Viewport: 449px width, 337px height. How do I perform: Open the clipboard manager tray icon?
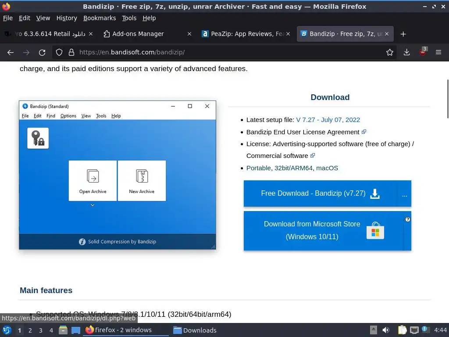402,330
